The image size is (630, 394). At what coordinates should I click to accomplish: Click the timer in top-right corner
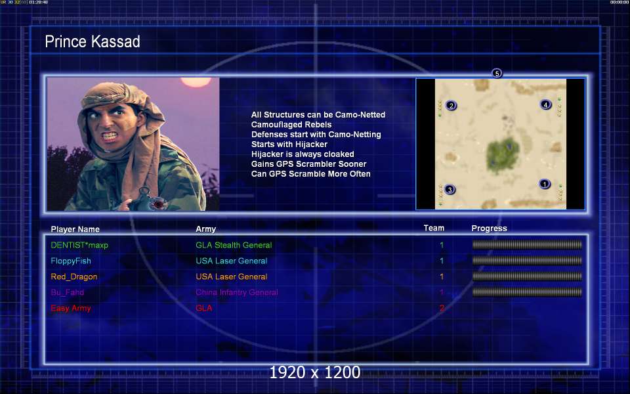click(x=619, y=3)
